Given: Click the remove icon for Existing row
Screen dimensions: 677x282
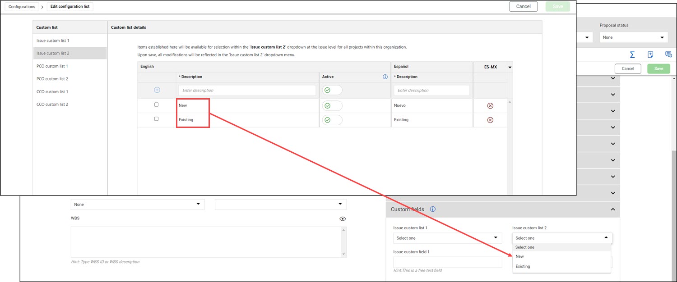Looking at the screenshot, I should coord(490,120).
